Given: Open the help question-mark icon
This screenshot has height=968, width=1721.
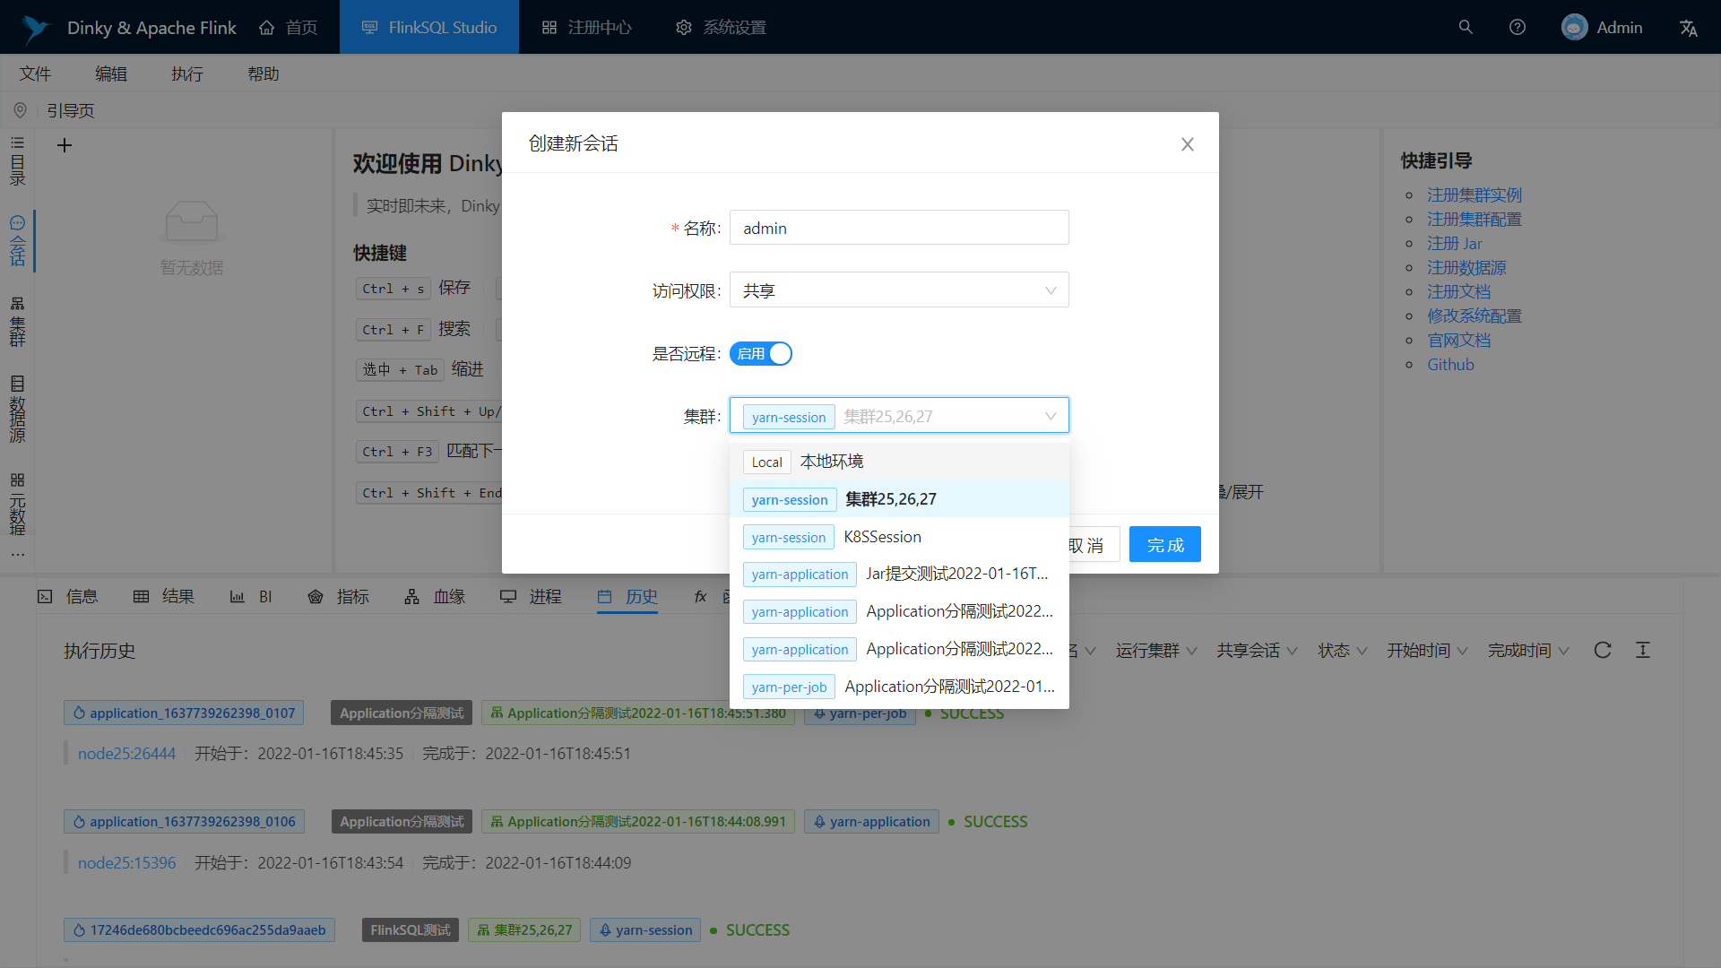Looking at the screenshot, I should pyautogui.click(x=1518, y=27).
